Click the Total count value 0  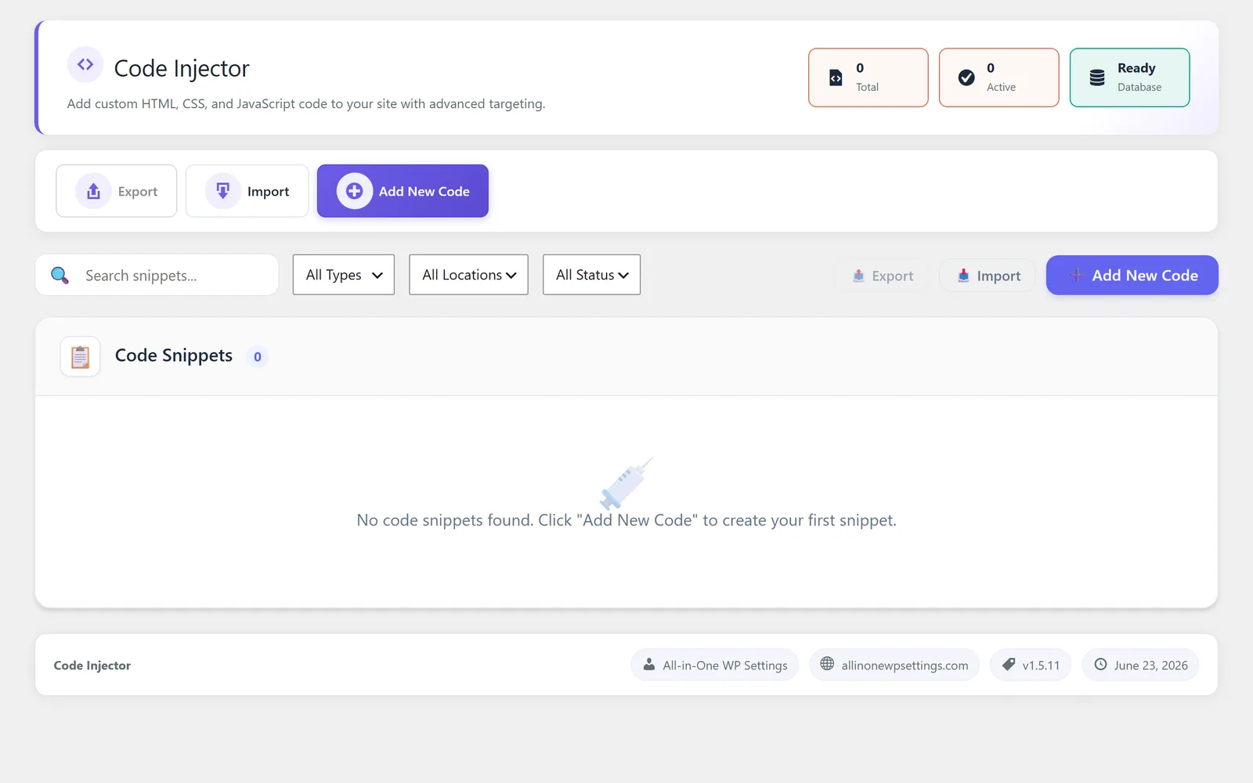(860, 68)
